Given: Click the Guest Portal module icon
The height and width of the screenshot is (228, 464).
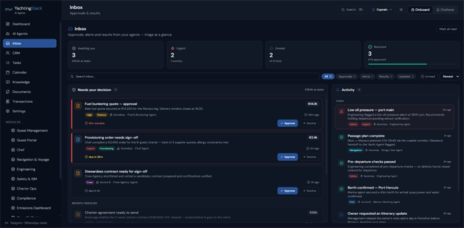Looking at the screenshot, I should click(x=13, y=140).
